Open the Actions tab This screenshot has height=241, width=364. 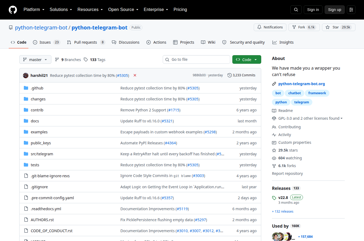[156, 42]
